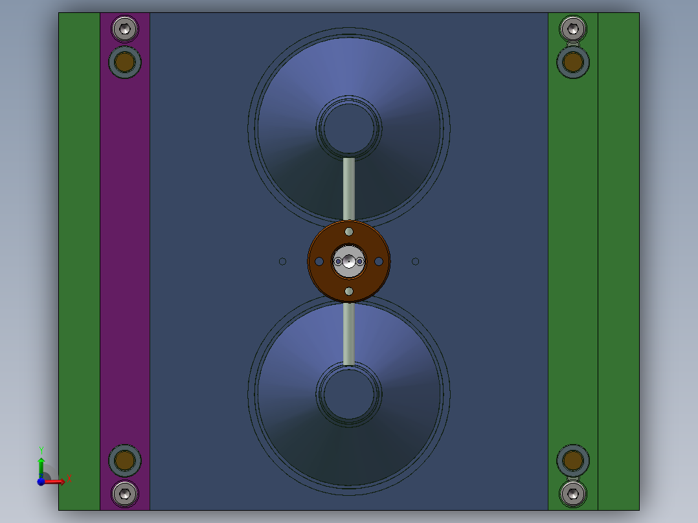The width and height of the screenshot is (698, 523).
Task: Select the top-right silver socket screw
Action: [x=573, y=29]
